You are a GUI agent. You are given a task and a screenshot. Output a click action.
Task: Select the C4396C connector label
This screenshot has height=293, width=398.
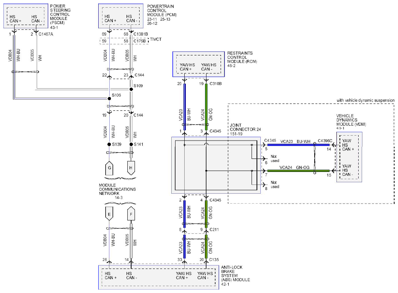(325, 141)
